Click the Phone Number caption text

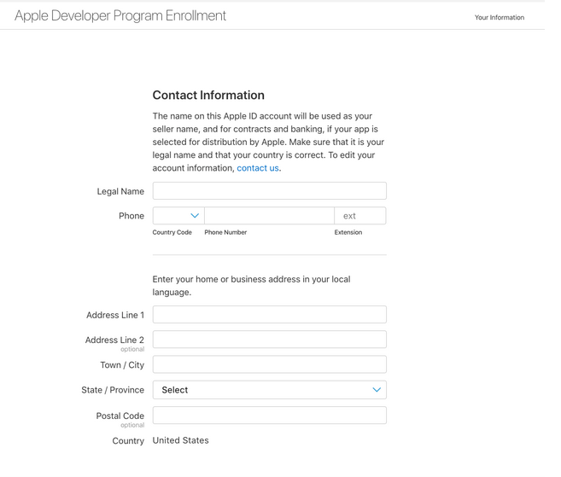click(x=225, y=232)
